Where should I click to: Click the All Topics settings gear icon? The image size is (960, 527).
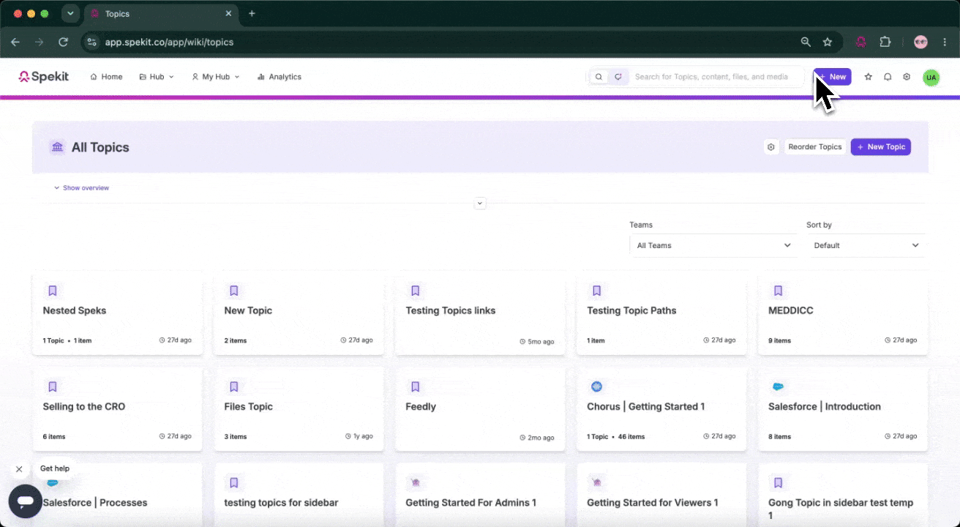click(771, 147)
